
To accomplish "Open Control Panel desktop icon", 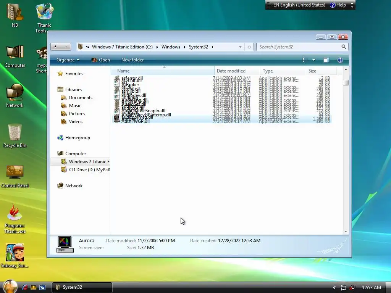I will (15, 176).
